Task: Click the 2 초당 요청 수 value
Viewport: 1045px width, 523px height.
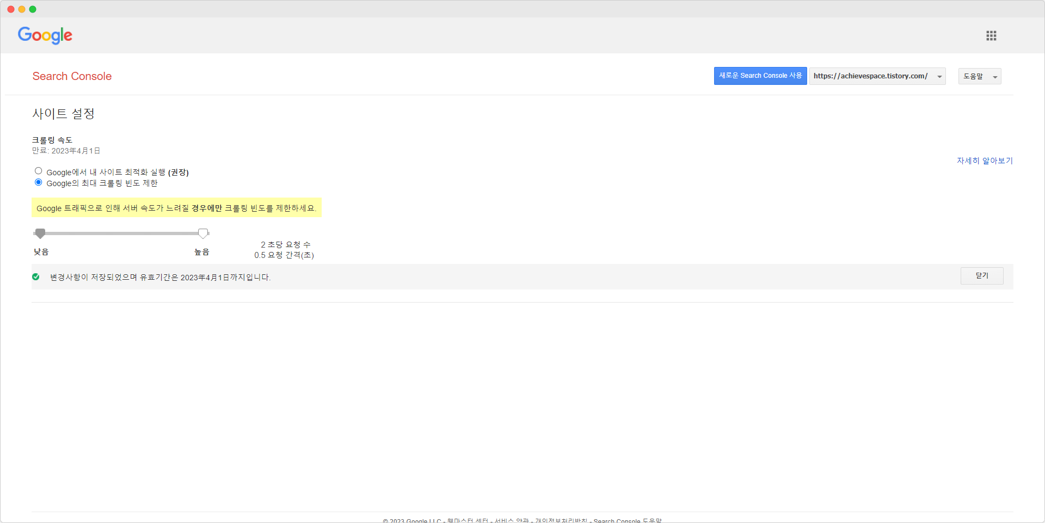Action: 286,245
